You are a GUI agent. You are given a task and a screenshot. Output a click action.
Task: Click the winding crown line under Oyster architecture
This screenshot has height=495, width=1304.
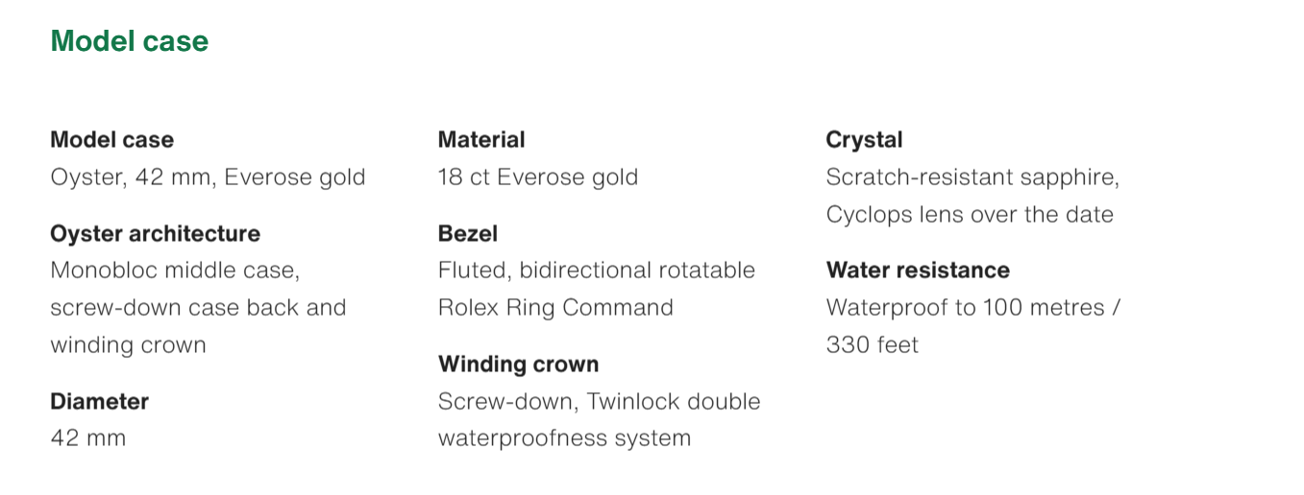point(128,345)
